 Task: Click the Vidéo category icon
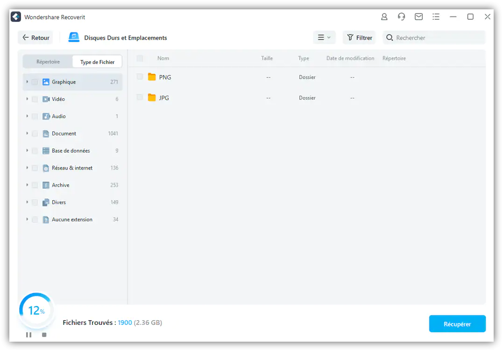coord(46,99)
